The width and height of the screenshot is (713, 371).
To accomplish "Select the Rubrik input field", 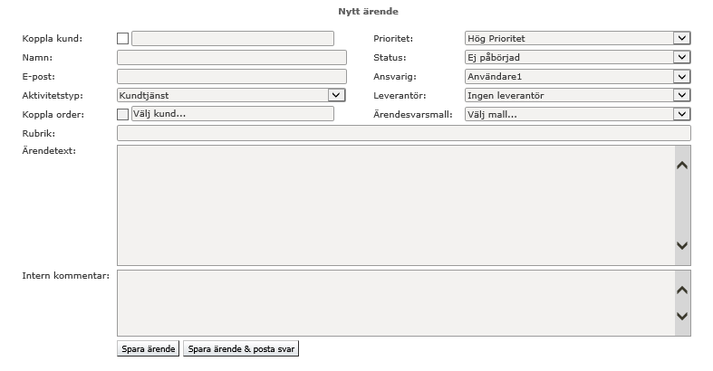I will coord(403,133).
